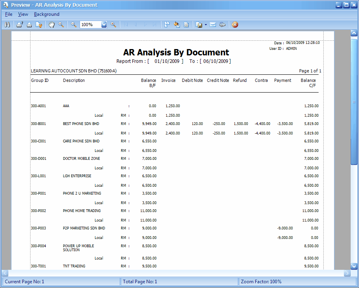Click the multiple pages view icon
Image resolution: width=359 pixels, height=288 pixels.
pos(167,25)
